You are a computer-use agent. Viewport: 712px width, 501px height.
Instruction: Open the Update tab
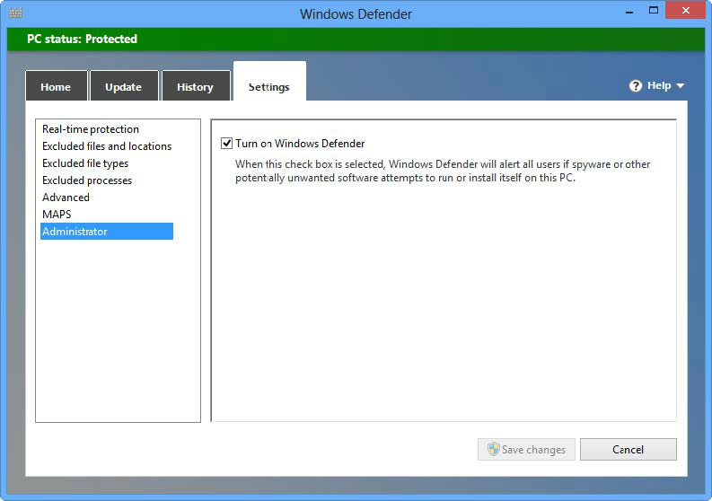(123, 87)
